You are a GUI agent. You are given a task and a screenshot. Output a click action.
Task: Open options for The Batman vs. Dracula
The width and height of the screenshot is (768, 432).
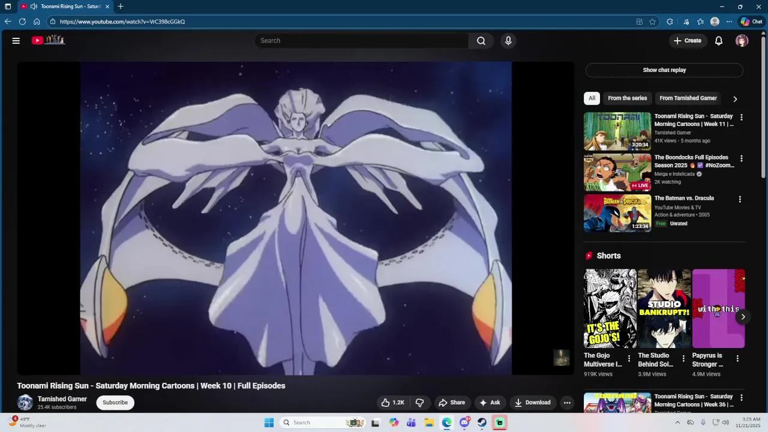click(x=740, y=199)
